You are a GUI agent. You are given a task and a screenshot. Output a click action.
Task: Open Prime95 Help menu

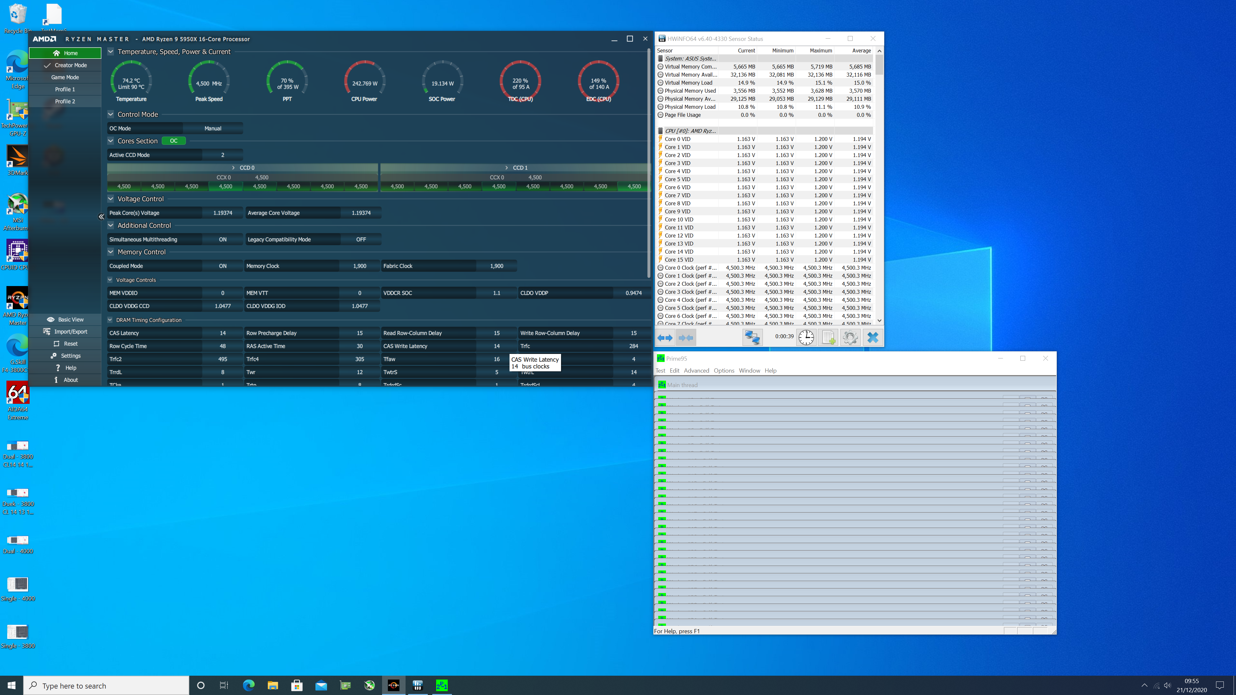pos(770,371)
